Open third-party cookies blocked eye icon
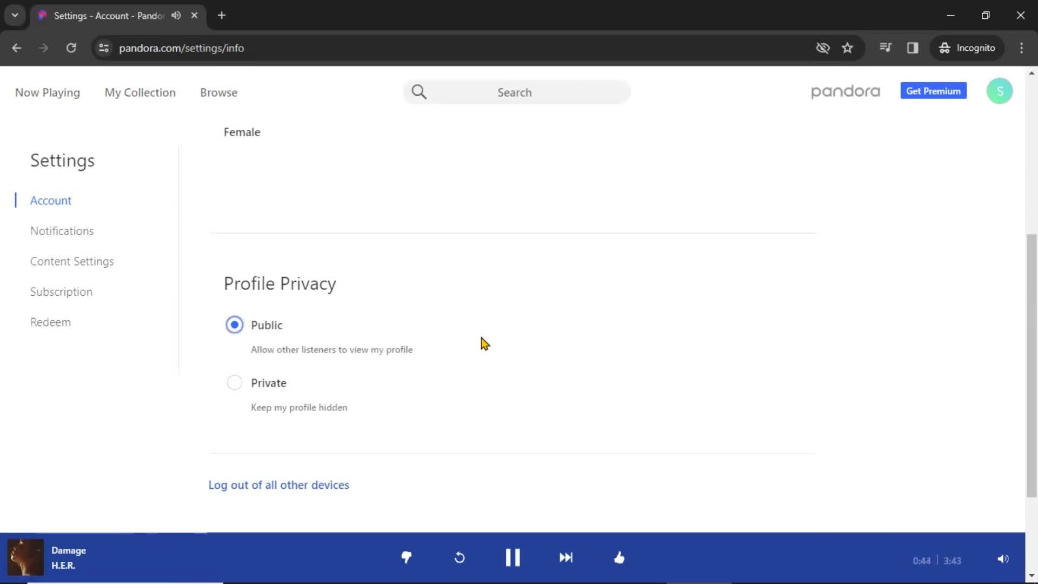 click(823, 48)
